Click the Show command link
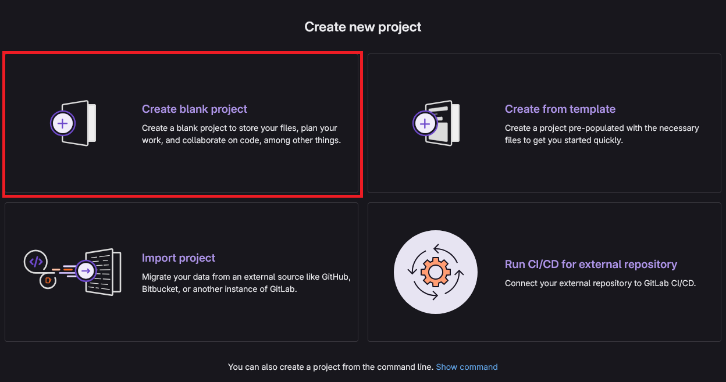This screenshot has height=382, width=726. [x=467, y=367]
